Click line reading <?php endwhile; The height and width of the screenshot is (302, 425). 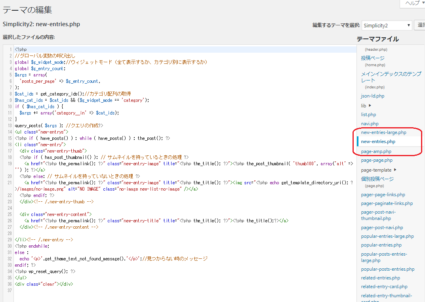tap(32, 246)
